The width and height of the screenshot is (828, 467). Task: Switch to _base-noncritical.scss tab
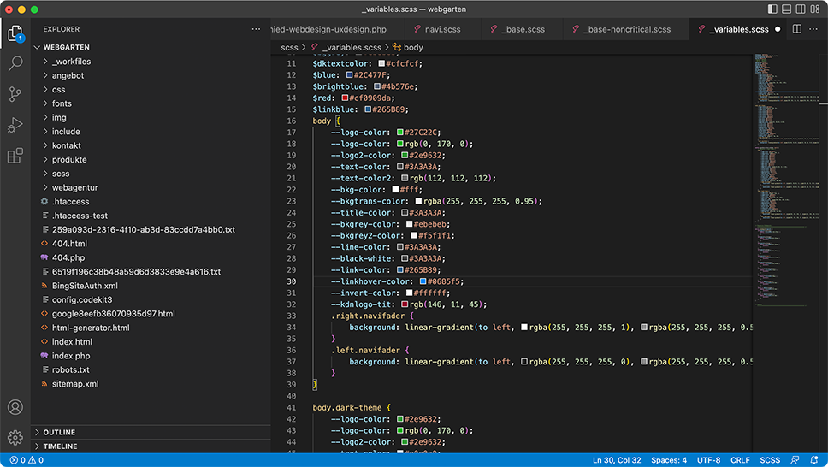coord(627,29)
